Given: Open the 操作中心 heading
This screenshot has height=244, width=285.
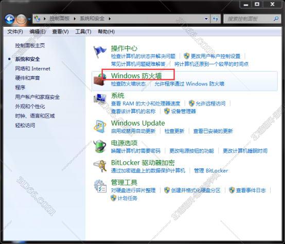Looking at the screenshot, I should tap(124, 48).
